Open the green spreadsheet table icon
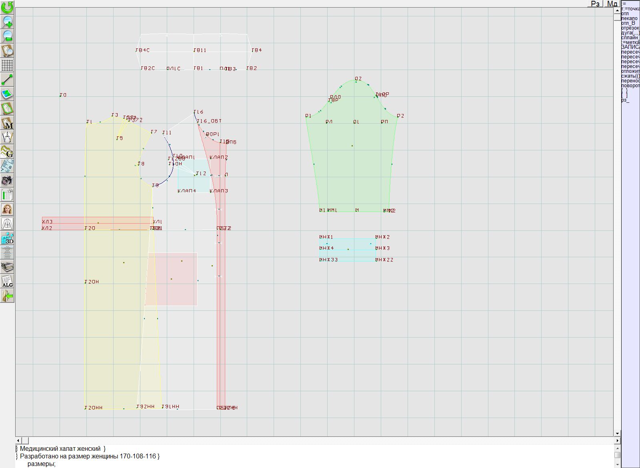 [x=7, y=195]
